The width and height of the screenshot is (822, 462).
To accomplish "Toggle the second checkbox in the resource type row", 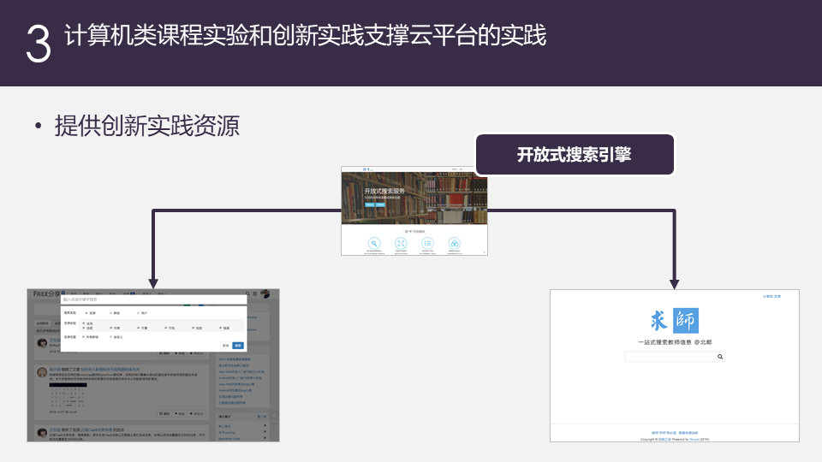I will coord(110,328).
